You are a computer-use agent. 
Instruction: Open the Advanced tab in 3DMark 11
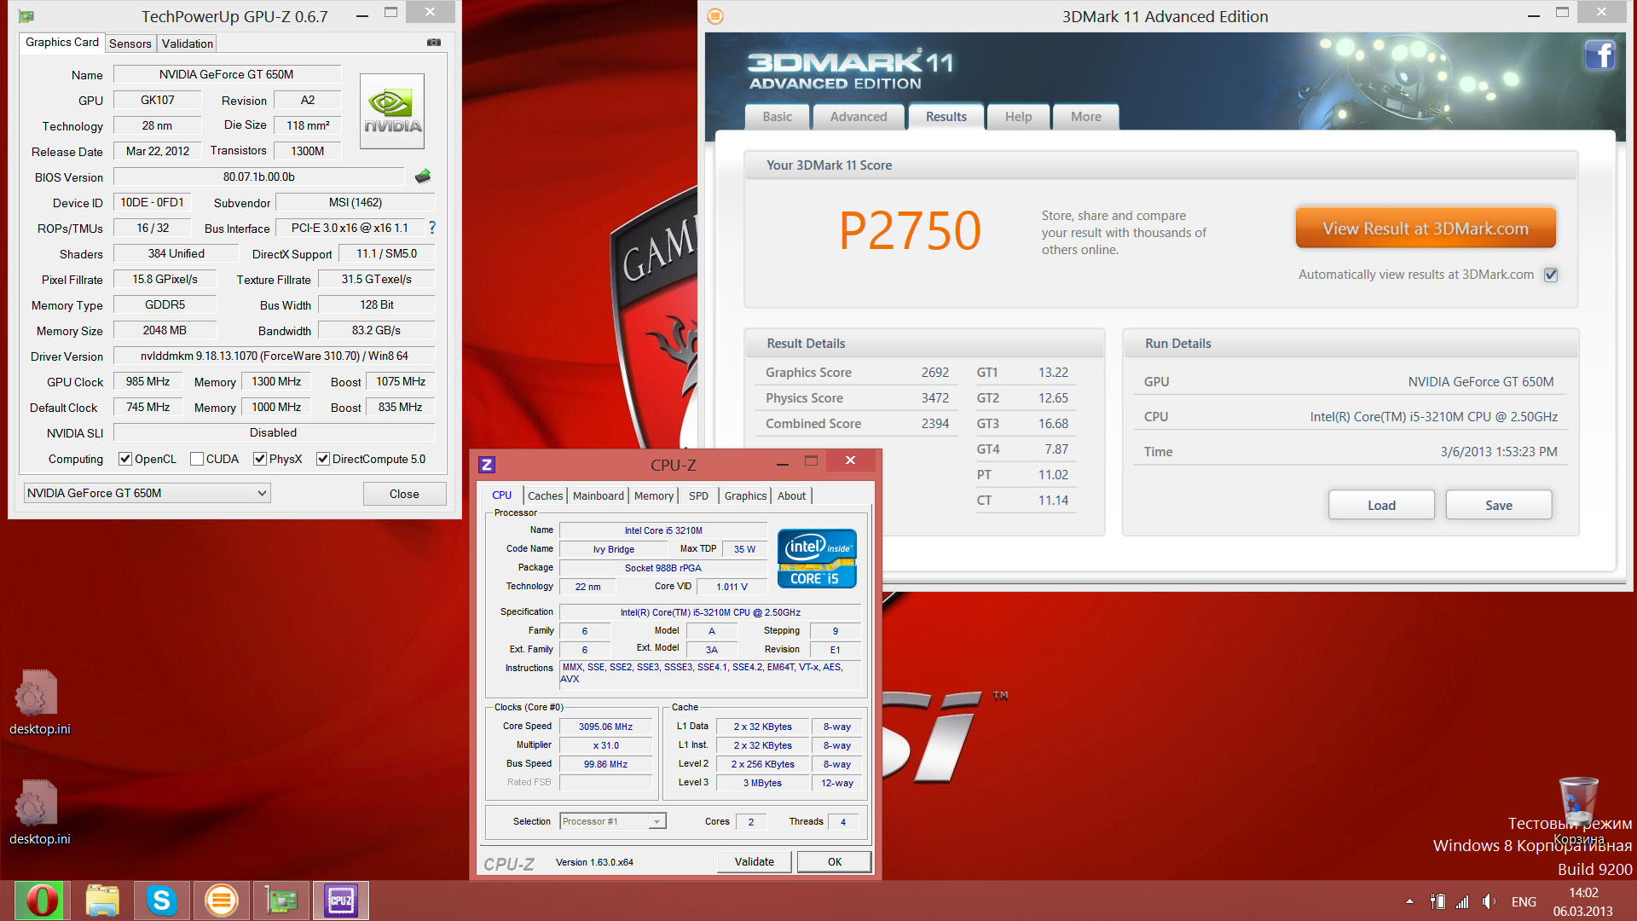(859, 117)
